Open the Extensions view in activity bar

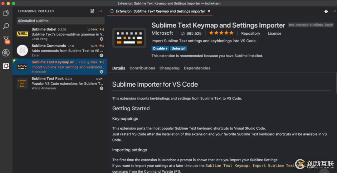click(x=6, y=66)
